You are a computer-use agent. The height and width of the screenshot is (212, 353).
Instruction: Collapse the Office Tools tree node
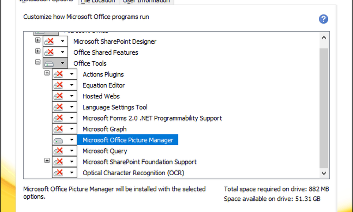[38, 62]
